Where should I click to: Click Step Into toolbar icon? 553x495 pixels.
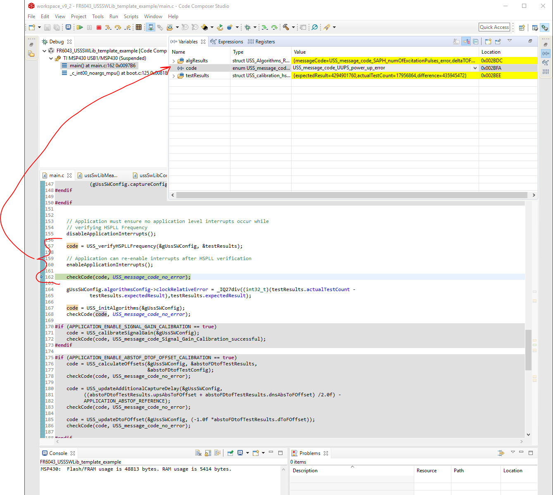tap(108, 27)
